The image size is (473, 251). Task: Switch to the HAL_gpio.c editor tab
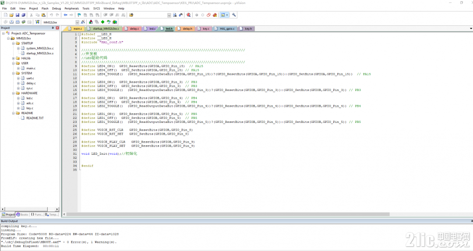(224, 28)
